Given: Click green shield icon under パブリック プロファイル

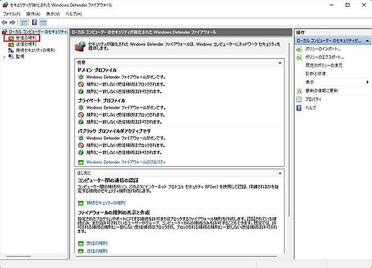Looking at the screenshot, I should pyautogui.click(x=81, y=138).
